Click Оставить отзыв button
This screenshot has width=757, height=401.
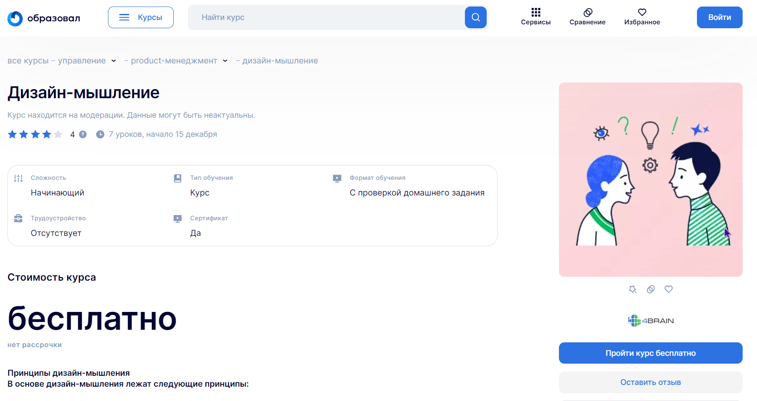[650, 382]
